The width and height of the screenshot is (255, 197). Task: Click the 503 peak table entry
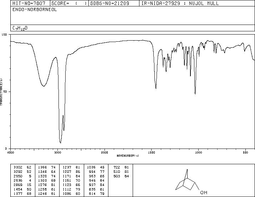tap(121, 176)
